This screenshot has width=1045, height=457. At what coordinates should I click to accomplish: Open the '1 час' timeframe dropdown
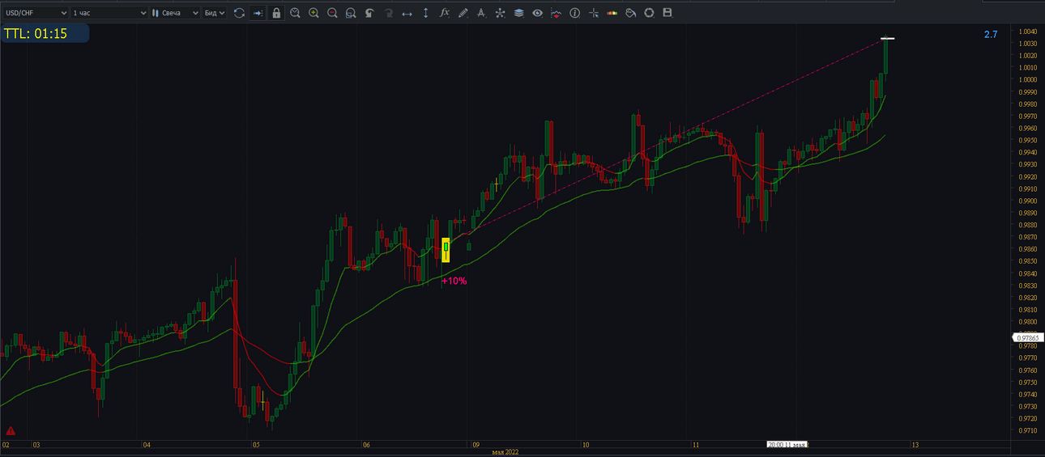coord(109,13)
